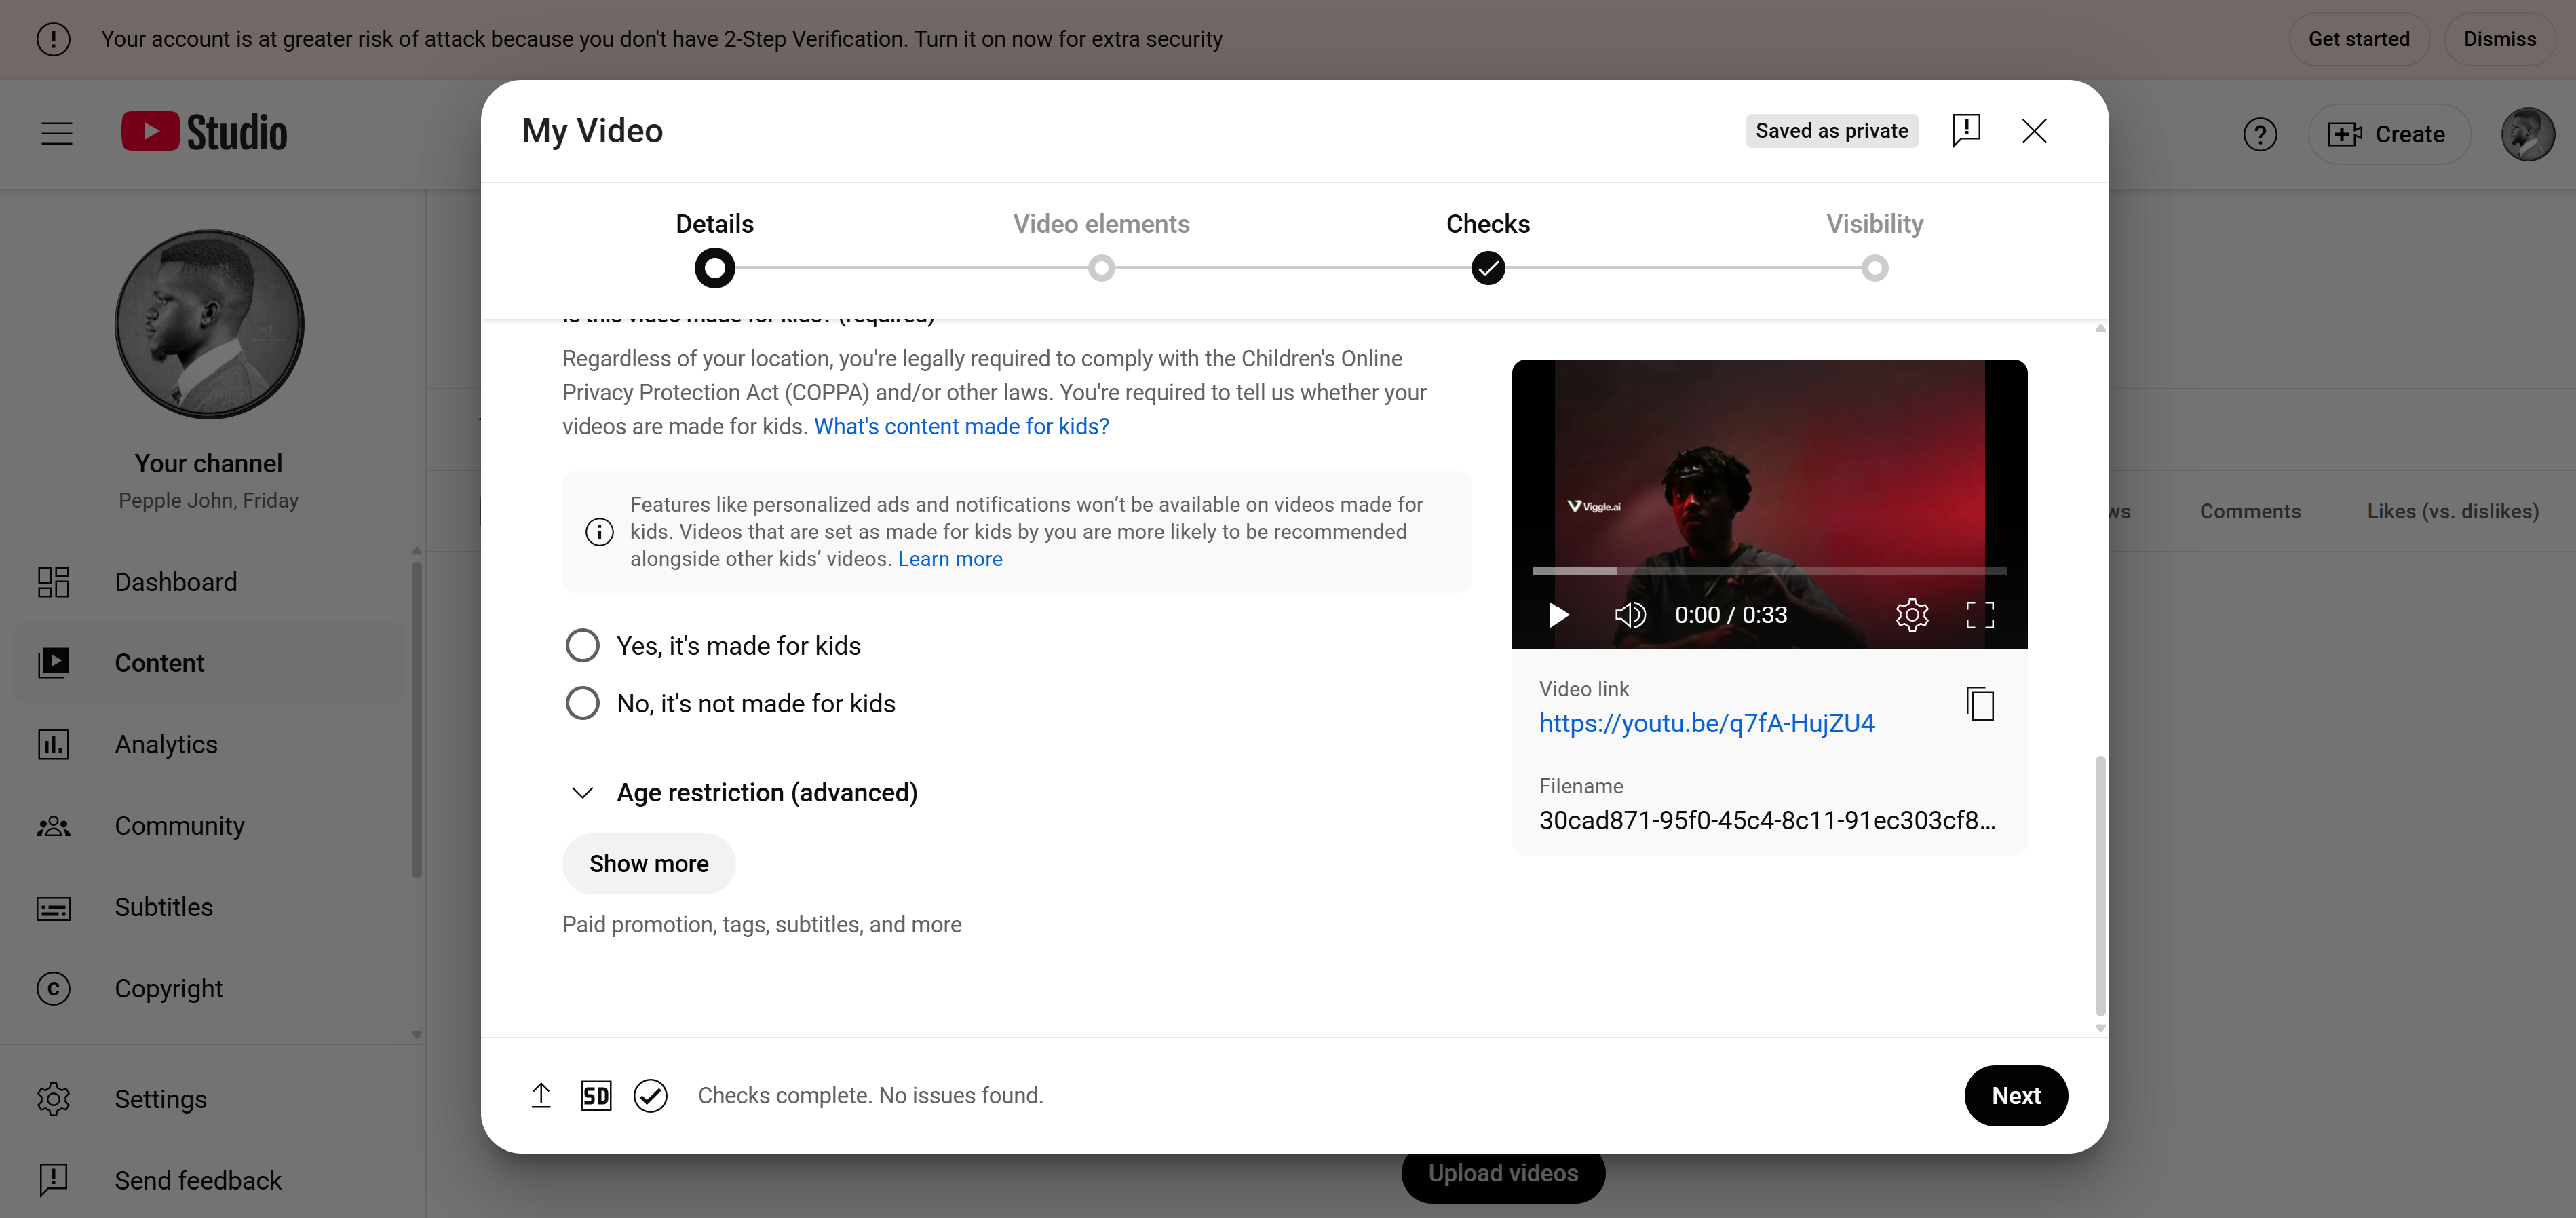Click the upload status arrow icon

[x=541, y=1095]
